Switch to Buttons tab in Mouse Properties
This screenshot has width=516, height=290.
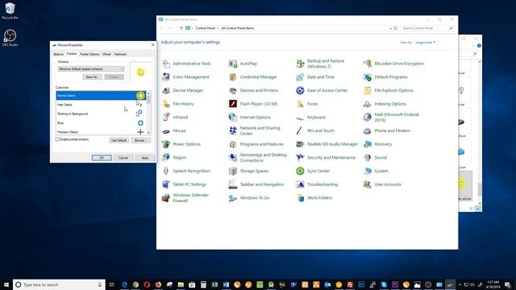(58, 54)
